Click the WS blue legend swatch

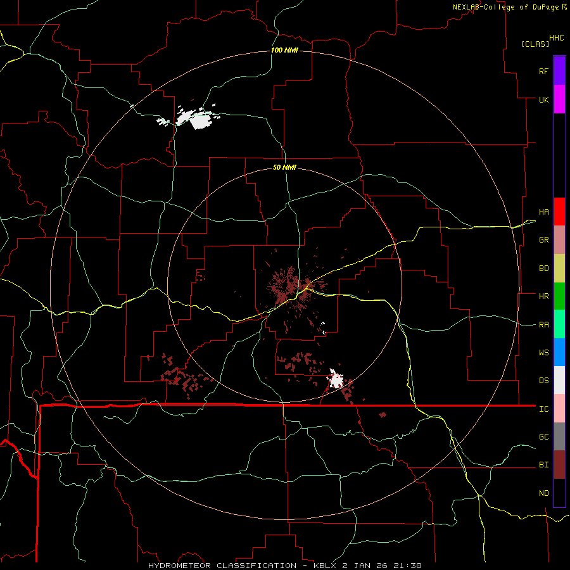(559, 352)
